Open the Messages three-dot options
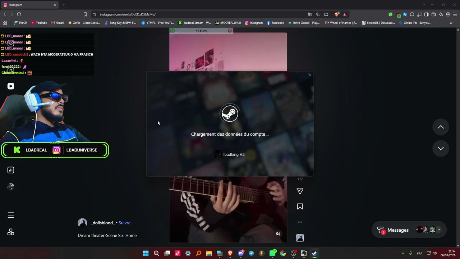460x259 pixels. [x=438, y=230]
